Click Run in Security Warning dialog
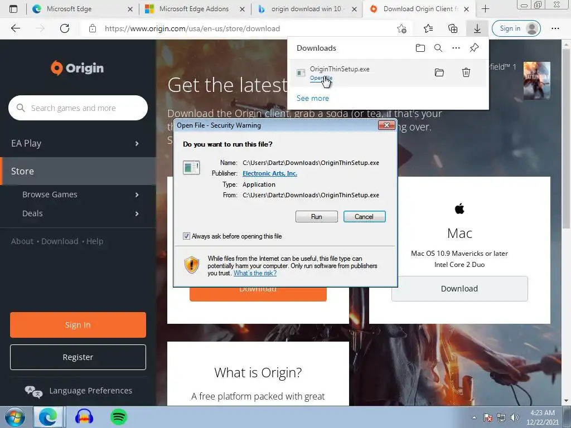The height and width of the screenshot is (428, 571). (317, 217)
